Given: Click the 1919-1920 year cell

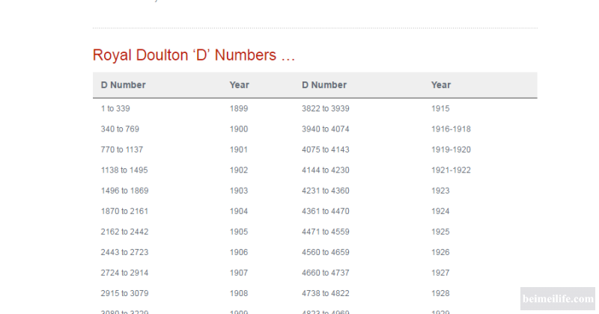Looking at the screenshot, I should click(x=451, y=150).
